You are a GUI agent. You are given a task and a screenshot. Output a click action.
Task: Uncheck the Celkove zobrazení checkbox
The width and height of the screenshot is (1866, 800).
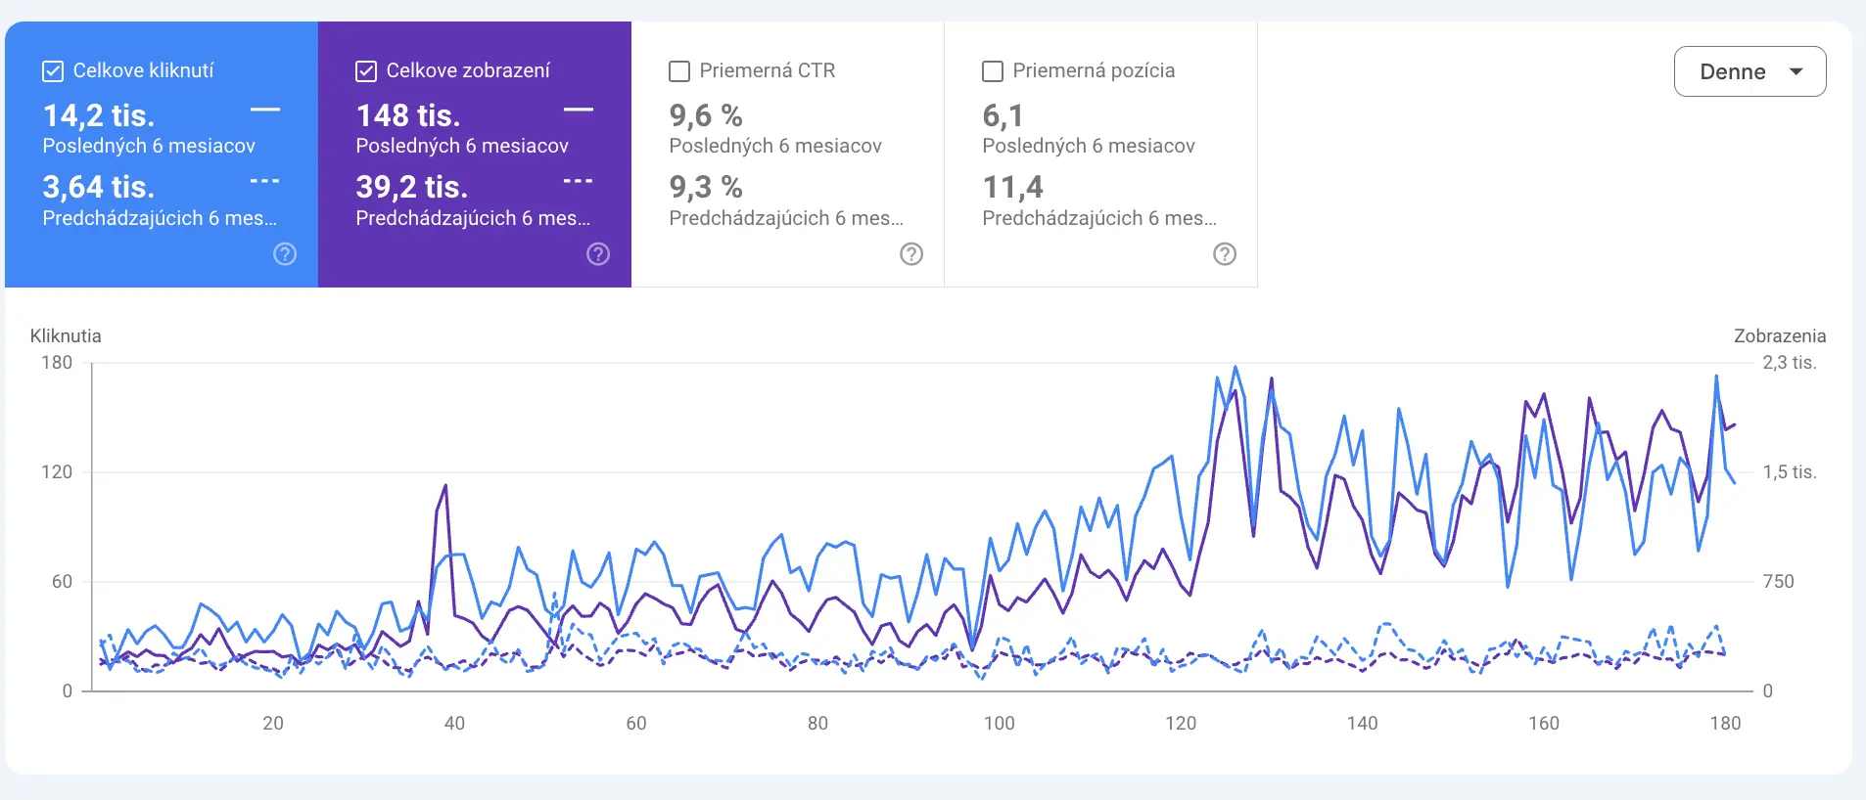coord(366,71)
